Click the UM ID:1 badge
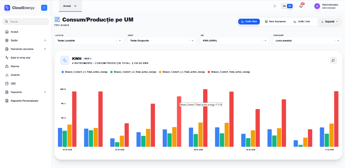The image size is (345, 168). pos(88,59)
